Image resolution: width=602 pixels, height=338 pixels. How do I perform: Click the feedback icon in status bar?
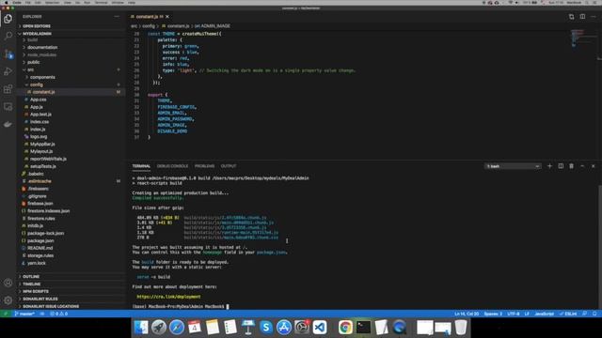[584, 314]
